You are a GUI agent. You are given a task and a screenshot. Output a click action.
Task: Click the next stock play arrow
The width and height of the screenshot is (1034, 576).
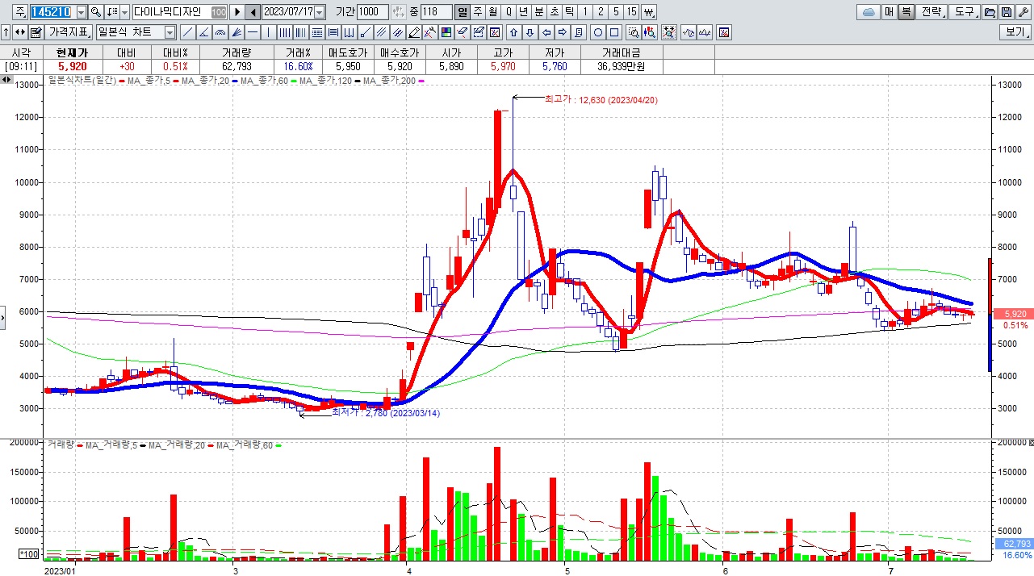click(x=237, y=12)
